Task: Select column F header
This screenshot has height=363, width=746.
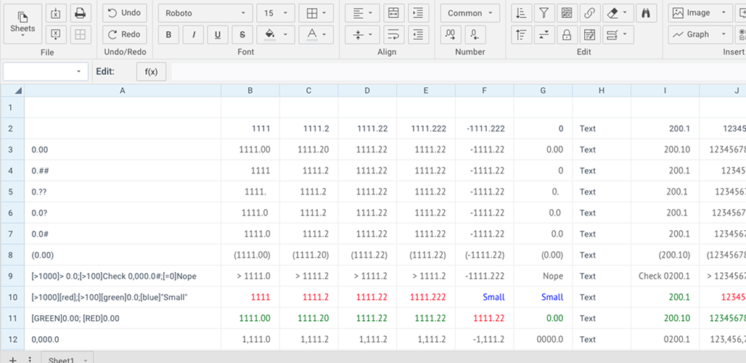Action: 484,91
